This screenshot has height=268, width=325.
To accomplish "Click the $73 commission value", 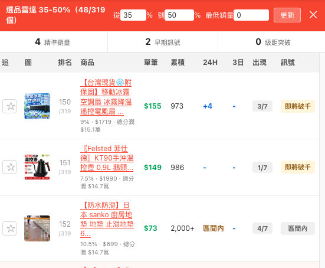I will (x=150, y=228).
